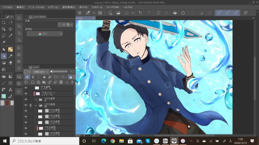
Task: Select the Eraser tool
Action: [x=10, y=63]
